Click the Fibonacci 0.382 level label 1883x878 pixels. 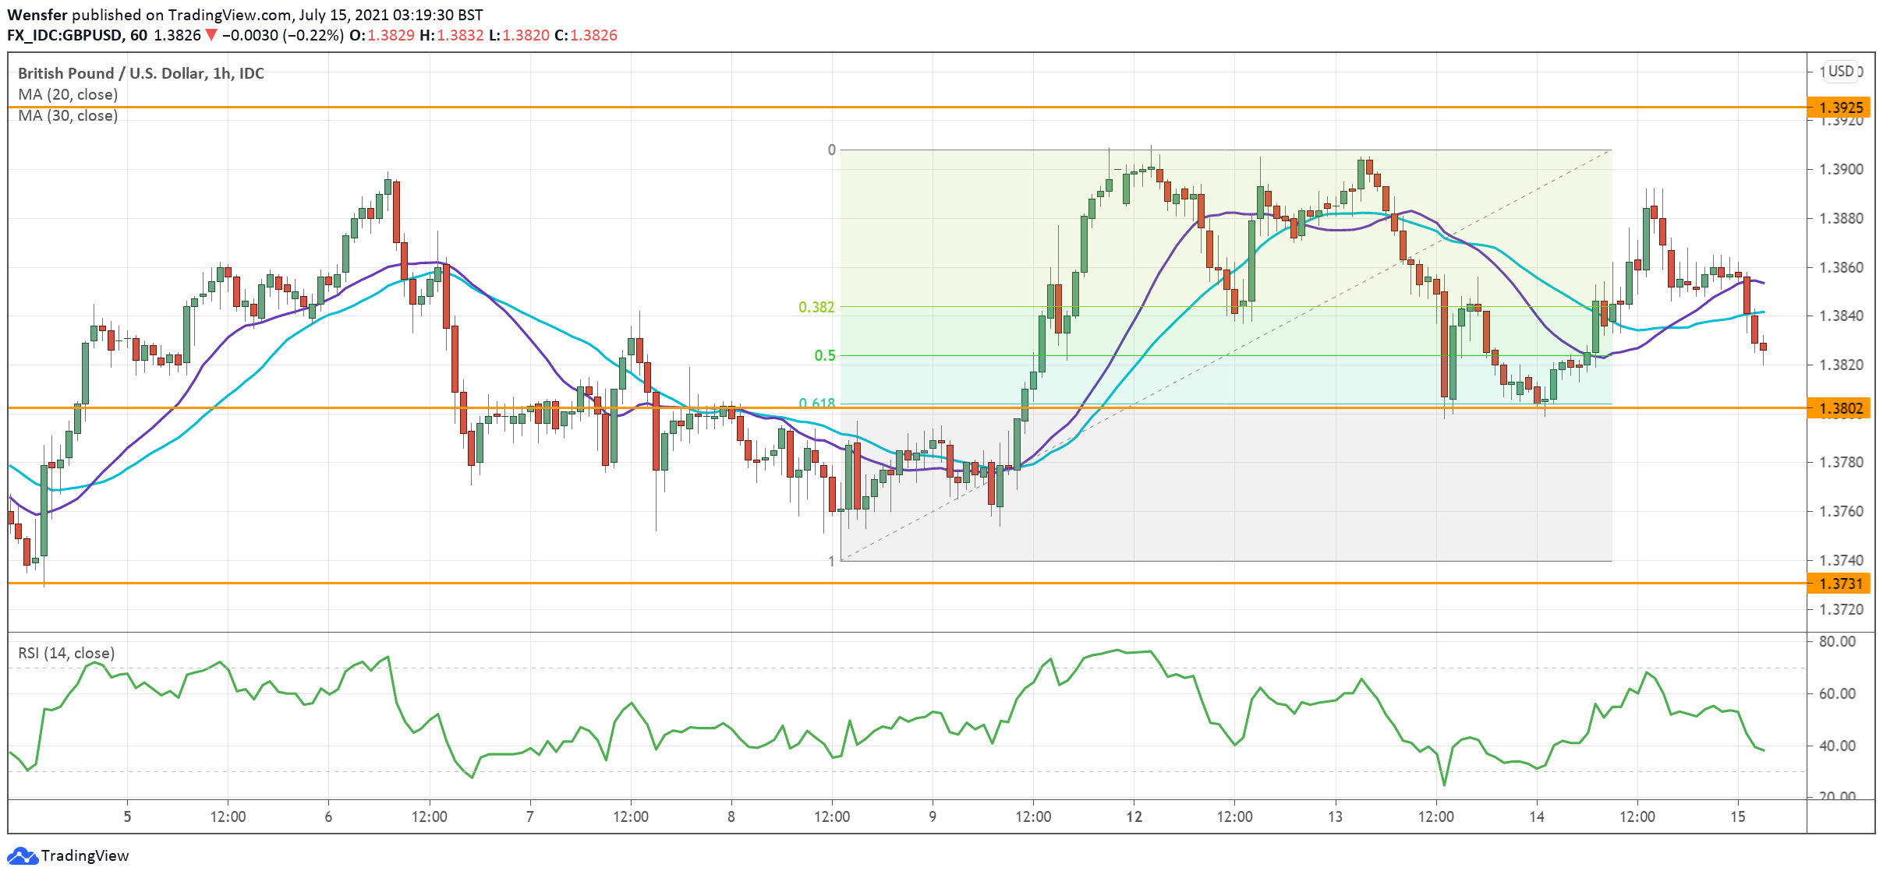click(x=816, y=308)
